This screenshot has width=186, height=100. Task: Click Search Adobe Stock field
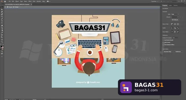pyautogui.click(x=168, y=1)
